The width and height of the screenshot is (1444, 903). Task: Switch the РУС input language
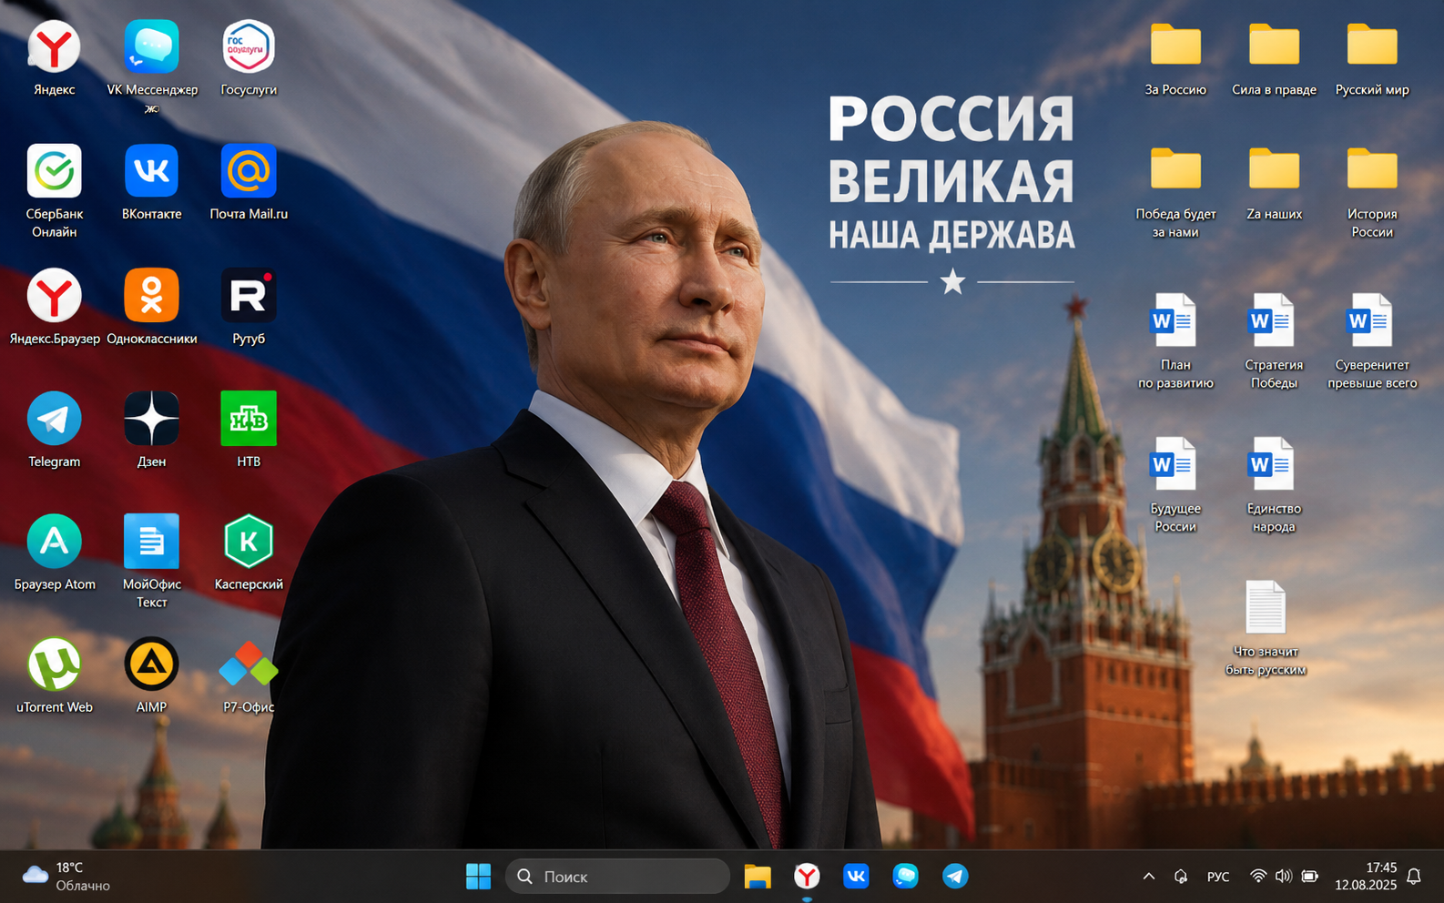coord(1218,877)
